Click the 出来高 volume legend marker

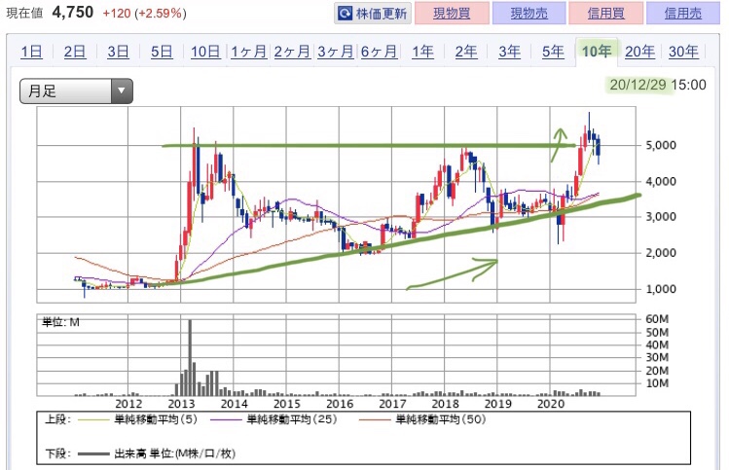tap(93, 453)
